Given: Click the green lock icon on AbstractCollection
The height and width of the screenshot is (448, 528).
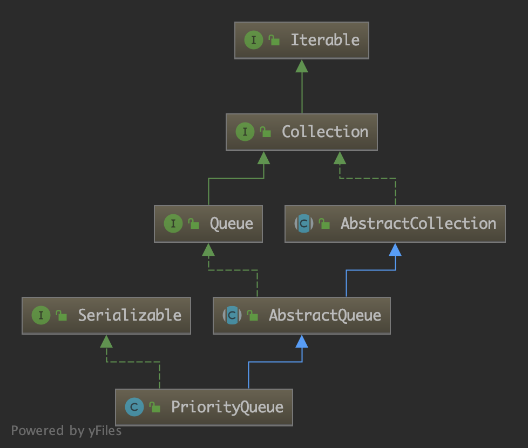Looking at the screenshot, I should [324, 224].
